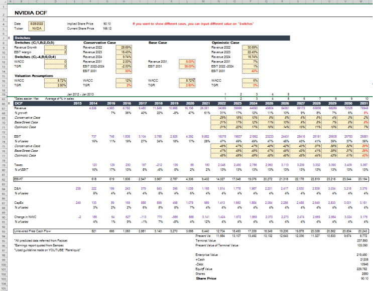Click the Enterprise Value amount 219,490

(362, 255)
